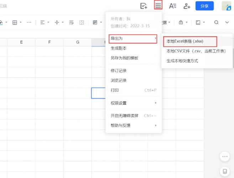This screenshot has width=234, height=178.
Task: Select column G header
Action: coord(78,42)
